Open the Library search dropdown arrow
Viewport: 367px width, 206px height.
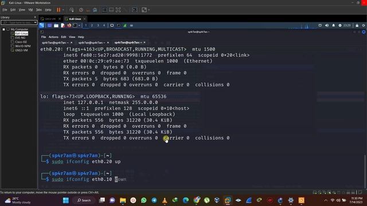36,22
